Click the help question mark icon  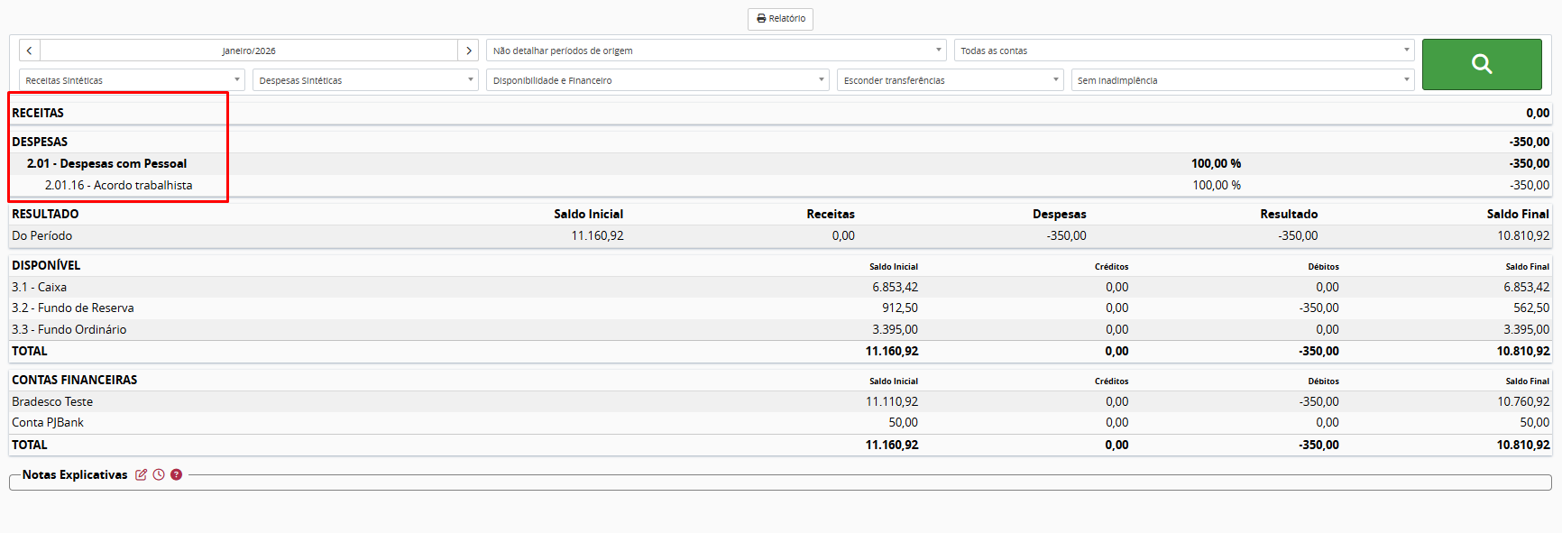pos(177,474)
